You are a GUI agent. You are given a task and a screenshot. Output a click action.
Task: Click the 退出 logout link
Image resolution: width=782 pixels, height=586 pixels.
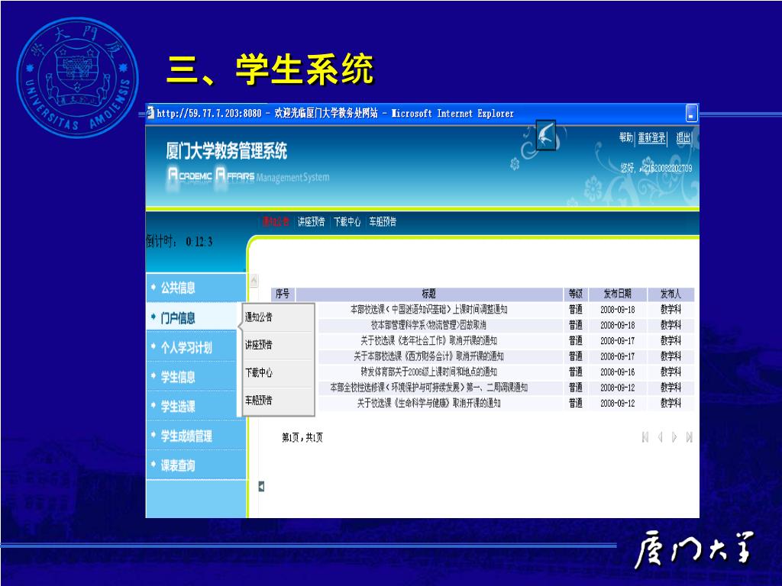[x=683, y=137]
